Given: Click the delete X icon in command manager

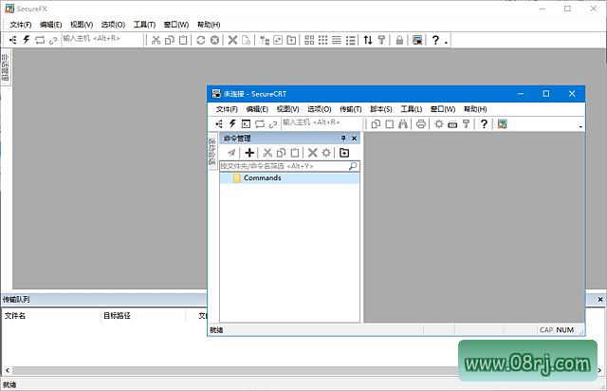Looking at the screenshot, I should pyautogui.click(x=311, y=153).
